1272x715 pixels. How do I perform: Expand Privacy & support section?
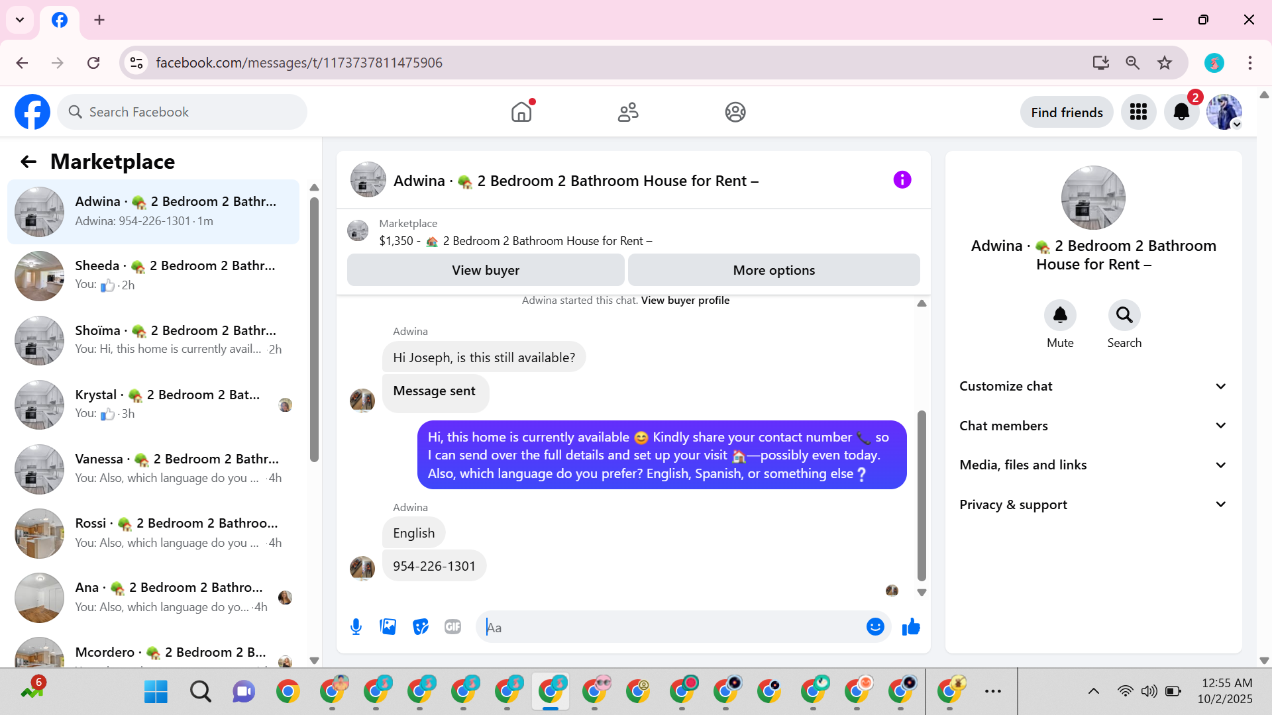pos(1092,504)
